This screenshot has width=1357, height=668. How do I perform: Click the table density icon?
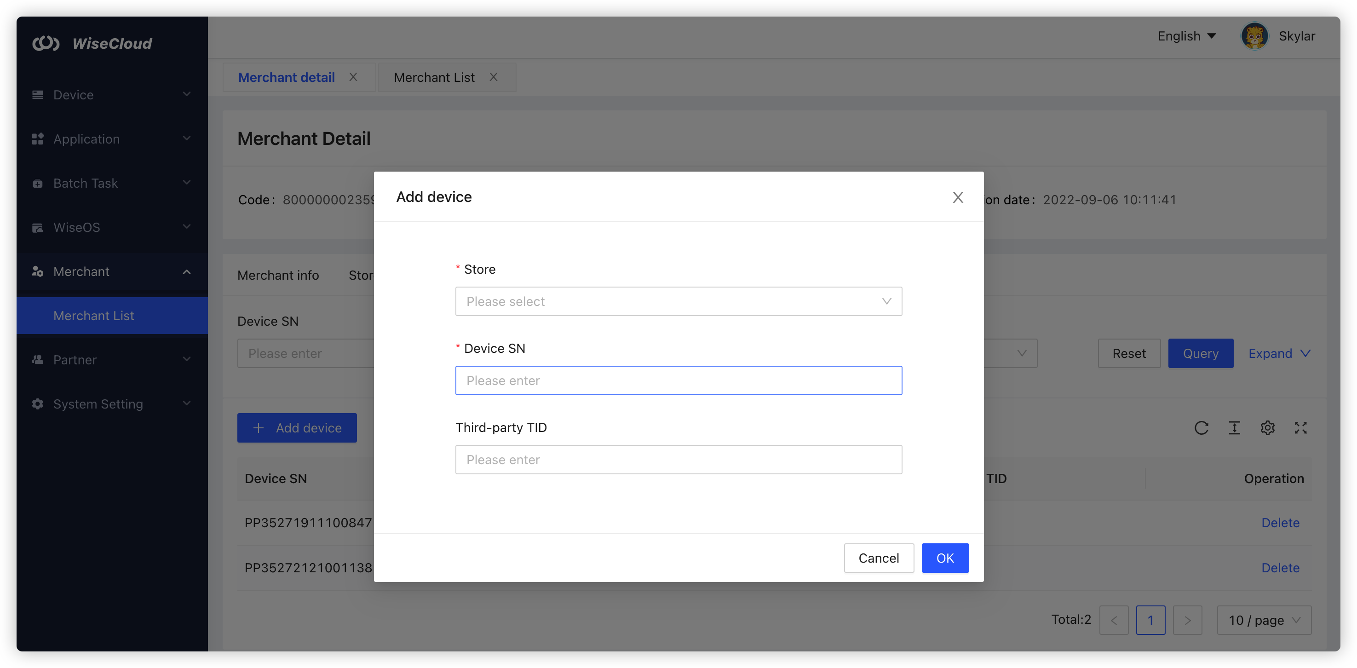[x=1234, y=428]
